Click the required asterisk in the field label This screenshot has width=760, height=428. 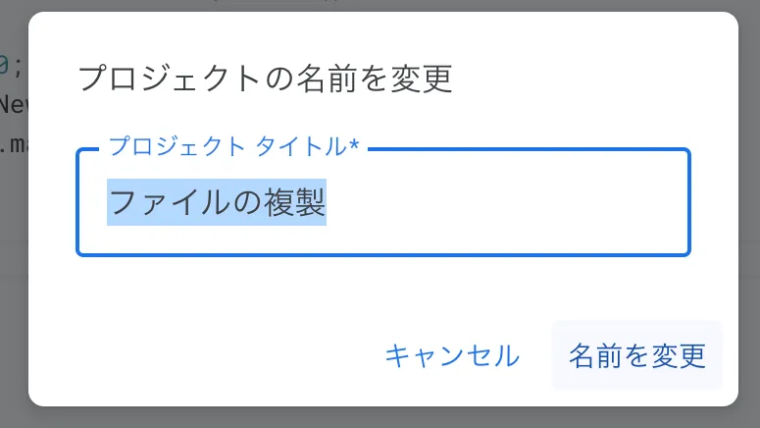click(354, 147)
